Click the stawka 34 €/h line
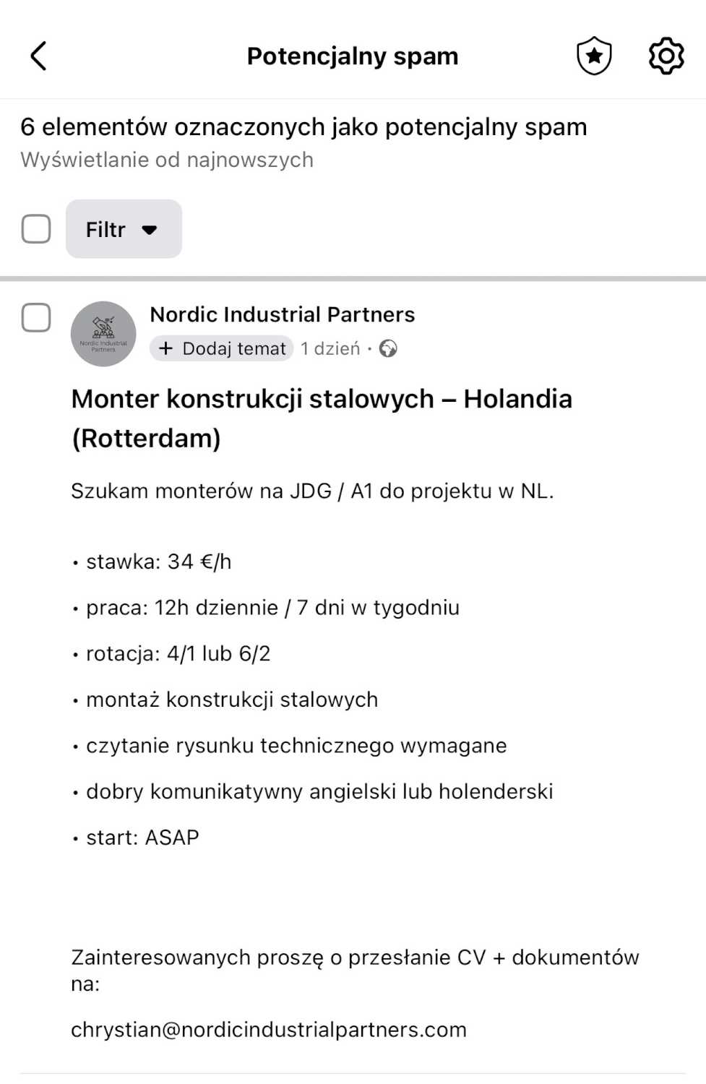The height and width of the screenshot is (1084, 706). tap(159, 562)
